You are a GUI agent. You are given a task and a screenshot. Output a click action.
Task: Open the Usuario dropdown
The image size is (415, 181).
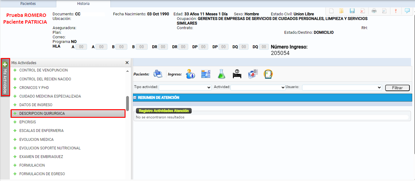click(x=342, y=87)
